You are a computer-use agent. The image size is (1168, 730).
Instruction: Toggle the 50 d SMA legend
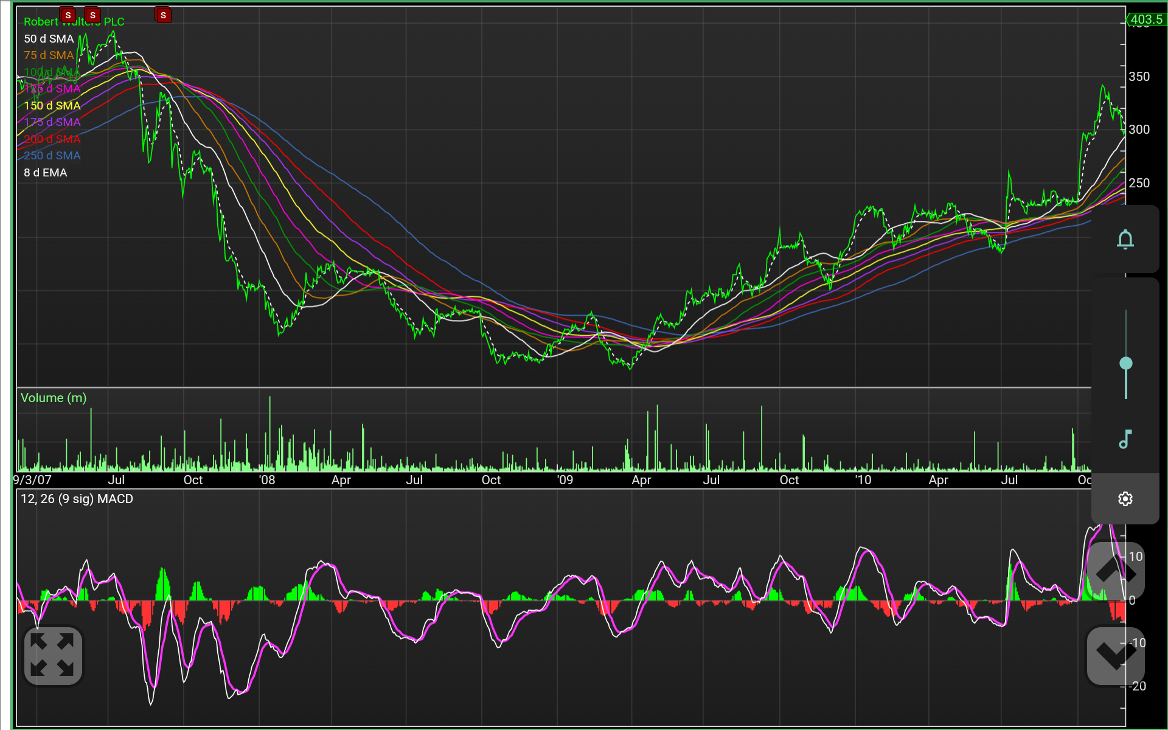49,39
